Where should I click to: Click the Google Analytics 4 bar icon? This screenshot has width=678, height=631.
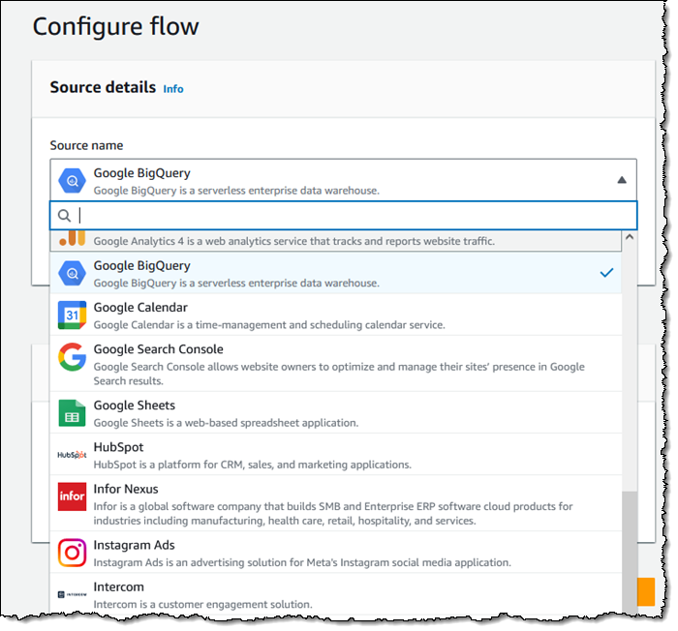pyautogui.click(x=72, y=238)
